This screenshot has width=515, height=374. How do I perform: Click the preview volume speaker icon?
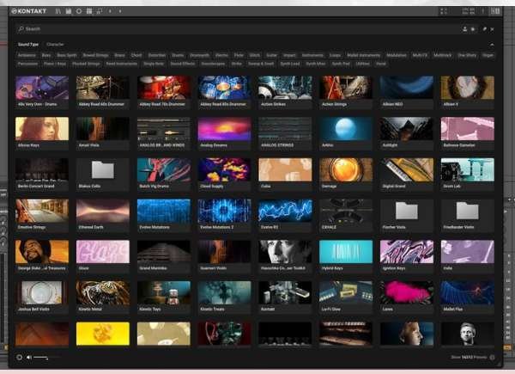pos(29,357)
